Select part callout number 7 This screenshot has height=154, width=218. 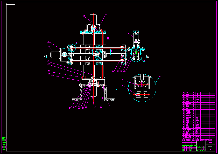[x=77, y=108]
